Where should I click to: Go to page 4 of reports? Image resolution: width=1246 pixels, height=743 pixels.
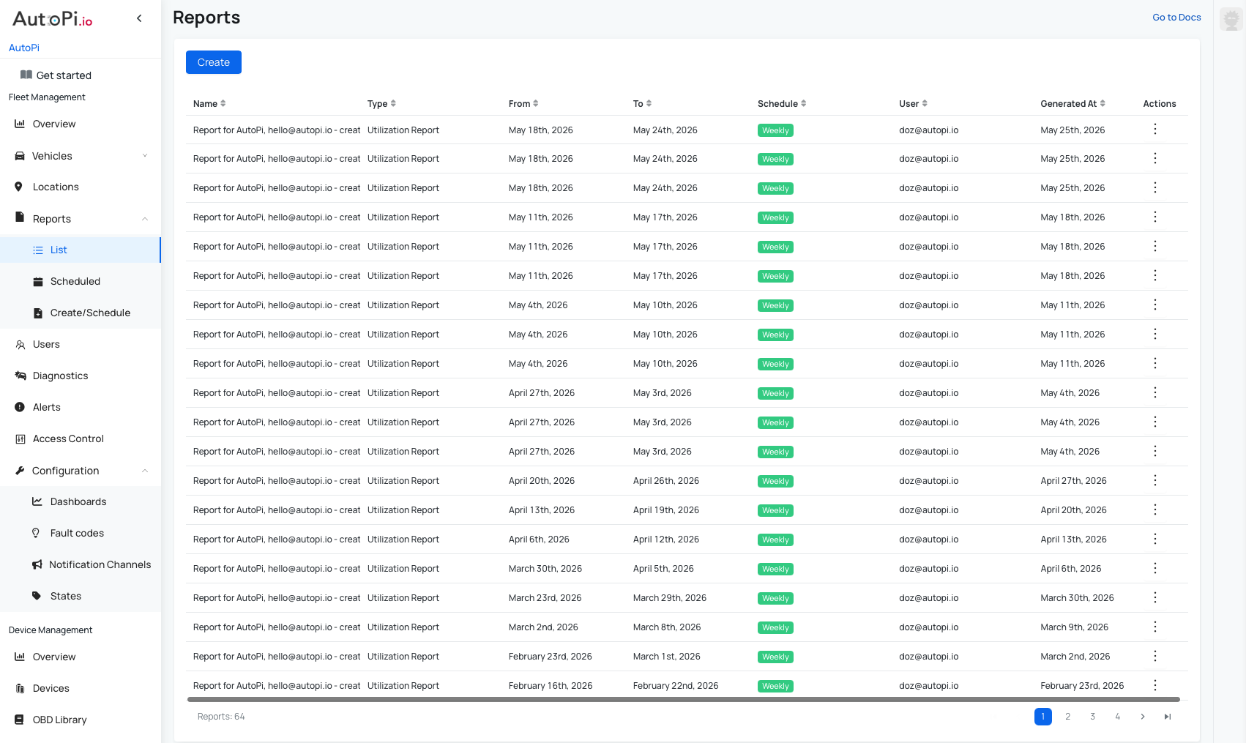click(x=1118, y=717)
